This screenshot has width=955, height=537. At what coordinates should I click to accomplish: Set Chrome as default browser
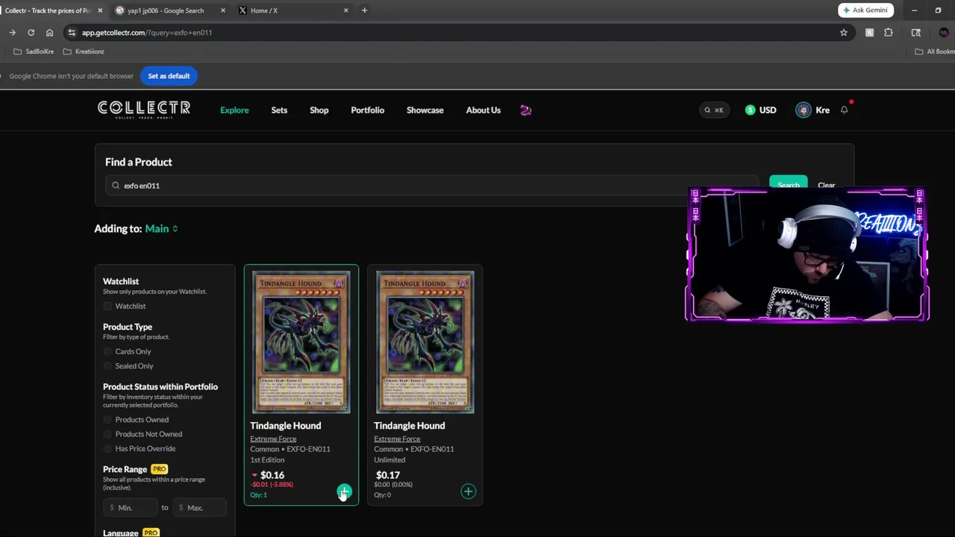tap(169, 76)
